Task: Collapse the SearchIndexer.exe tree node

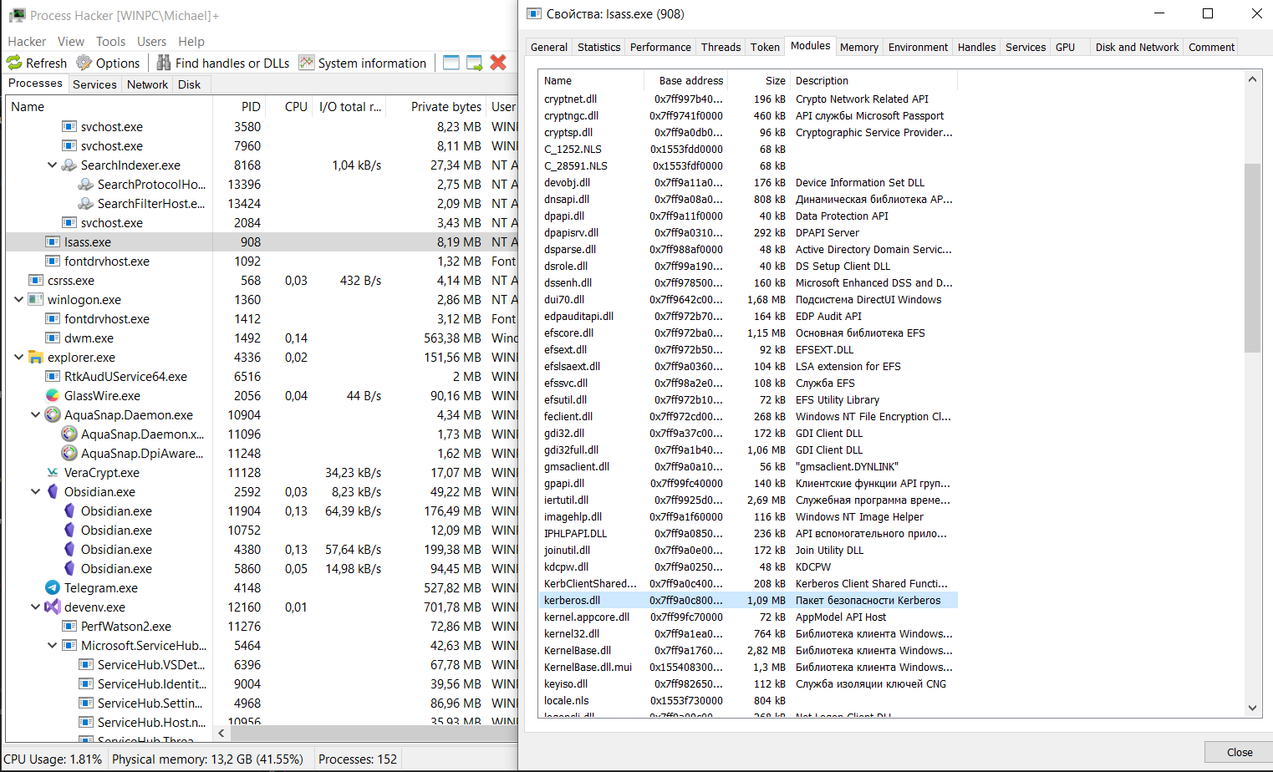Action: [x=52, y=165]
